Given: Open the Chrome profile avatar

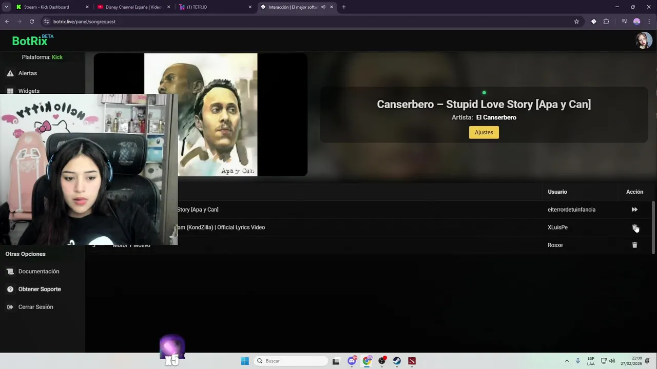Looking at the screenshot, I should [637, 22].
